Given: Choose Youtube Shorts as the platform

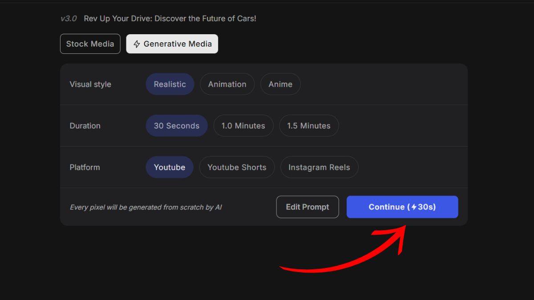Looking at the screenshot, I should pos(237,168).
